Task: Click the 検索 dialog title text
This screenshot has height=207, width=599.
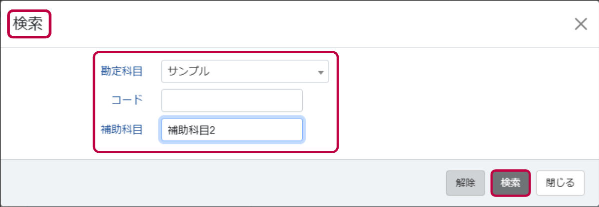Action: click(x=27, y=24)
